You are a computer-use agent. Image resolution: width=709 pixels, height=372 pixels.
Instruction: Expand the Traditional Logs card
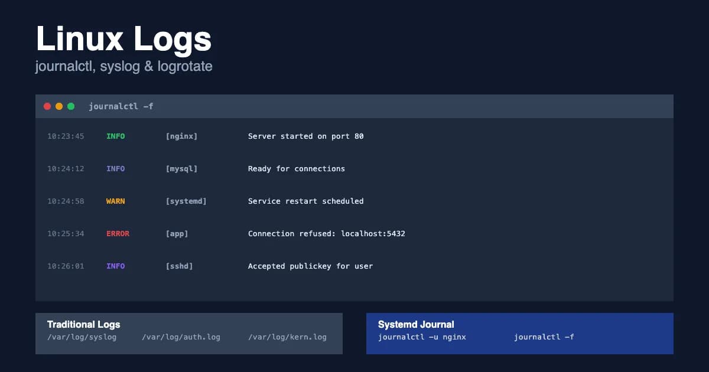189,332
